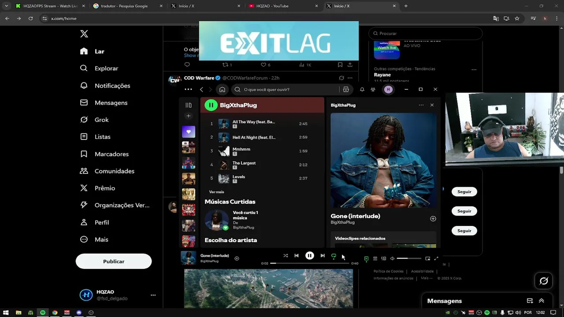Open Grok floating button
Image resolution: width=564 pixels, height=317 pixels.
coord(544,281)
